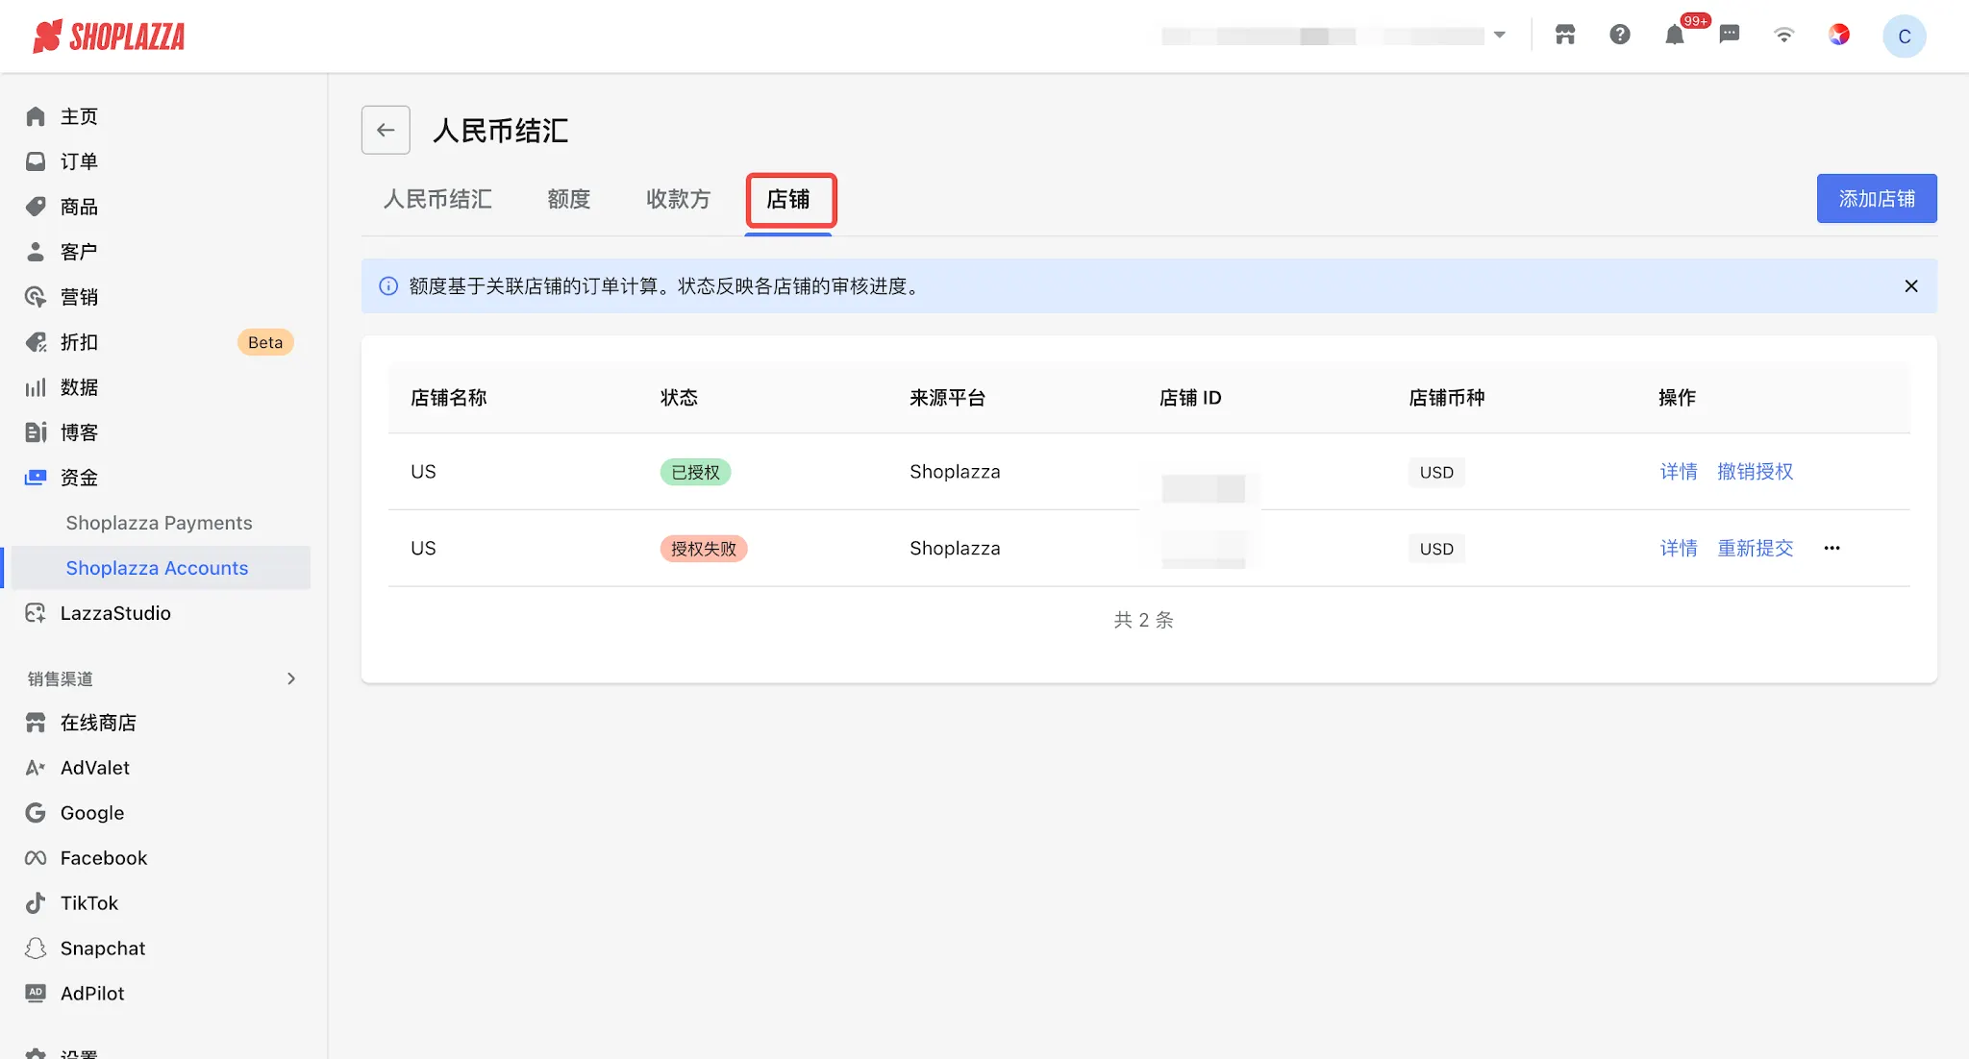Click the wifi signal icon
Screen dimensions: 1969x1059
(x=1784, y=36)
